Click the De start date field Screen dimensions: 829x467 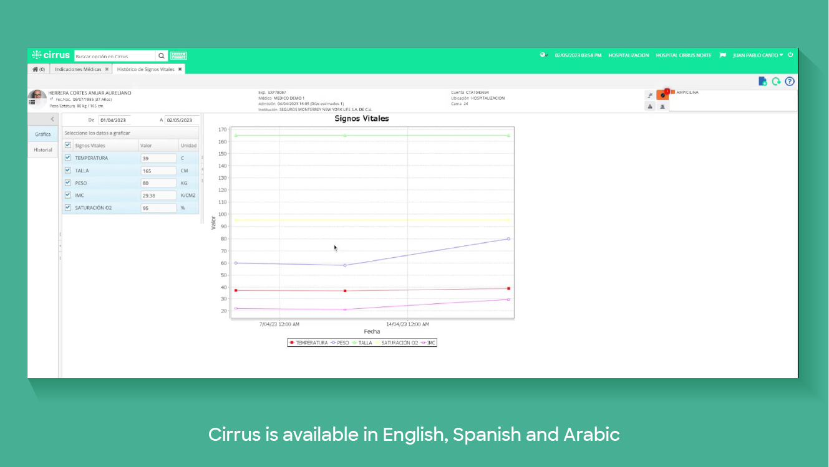pos(114,119)
